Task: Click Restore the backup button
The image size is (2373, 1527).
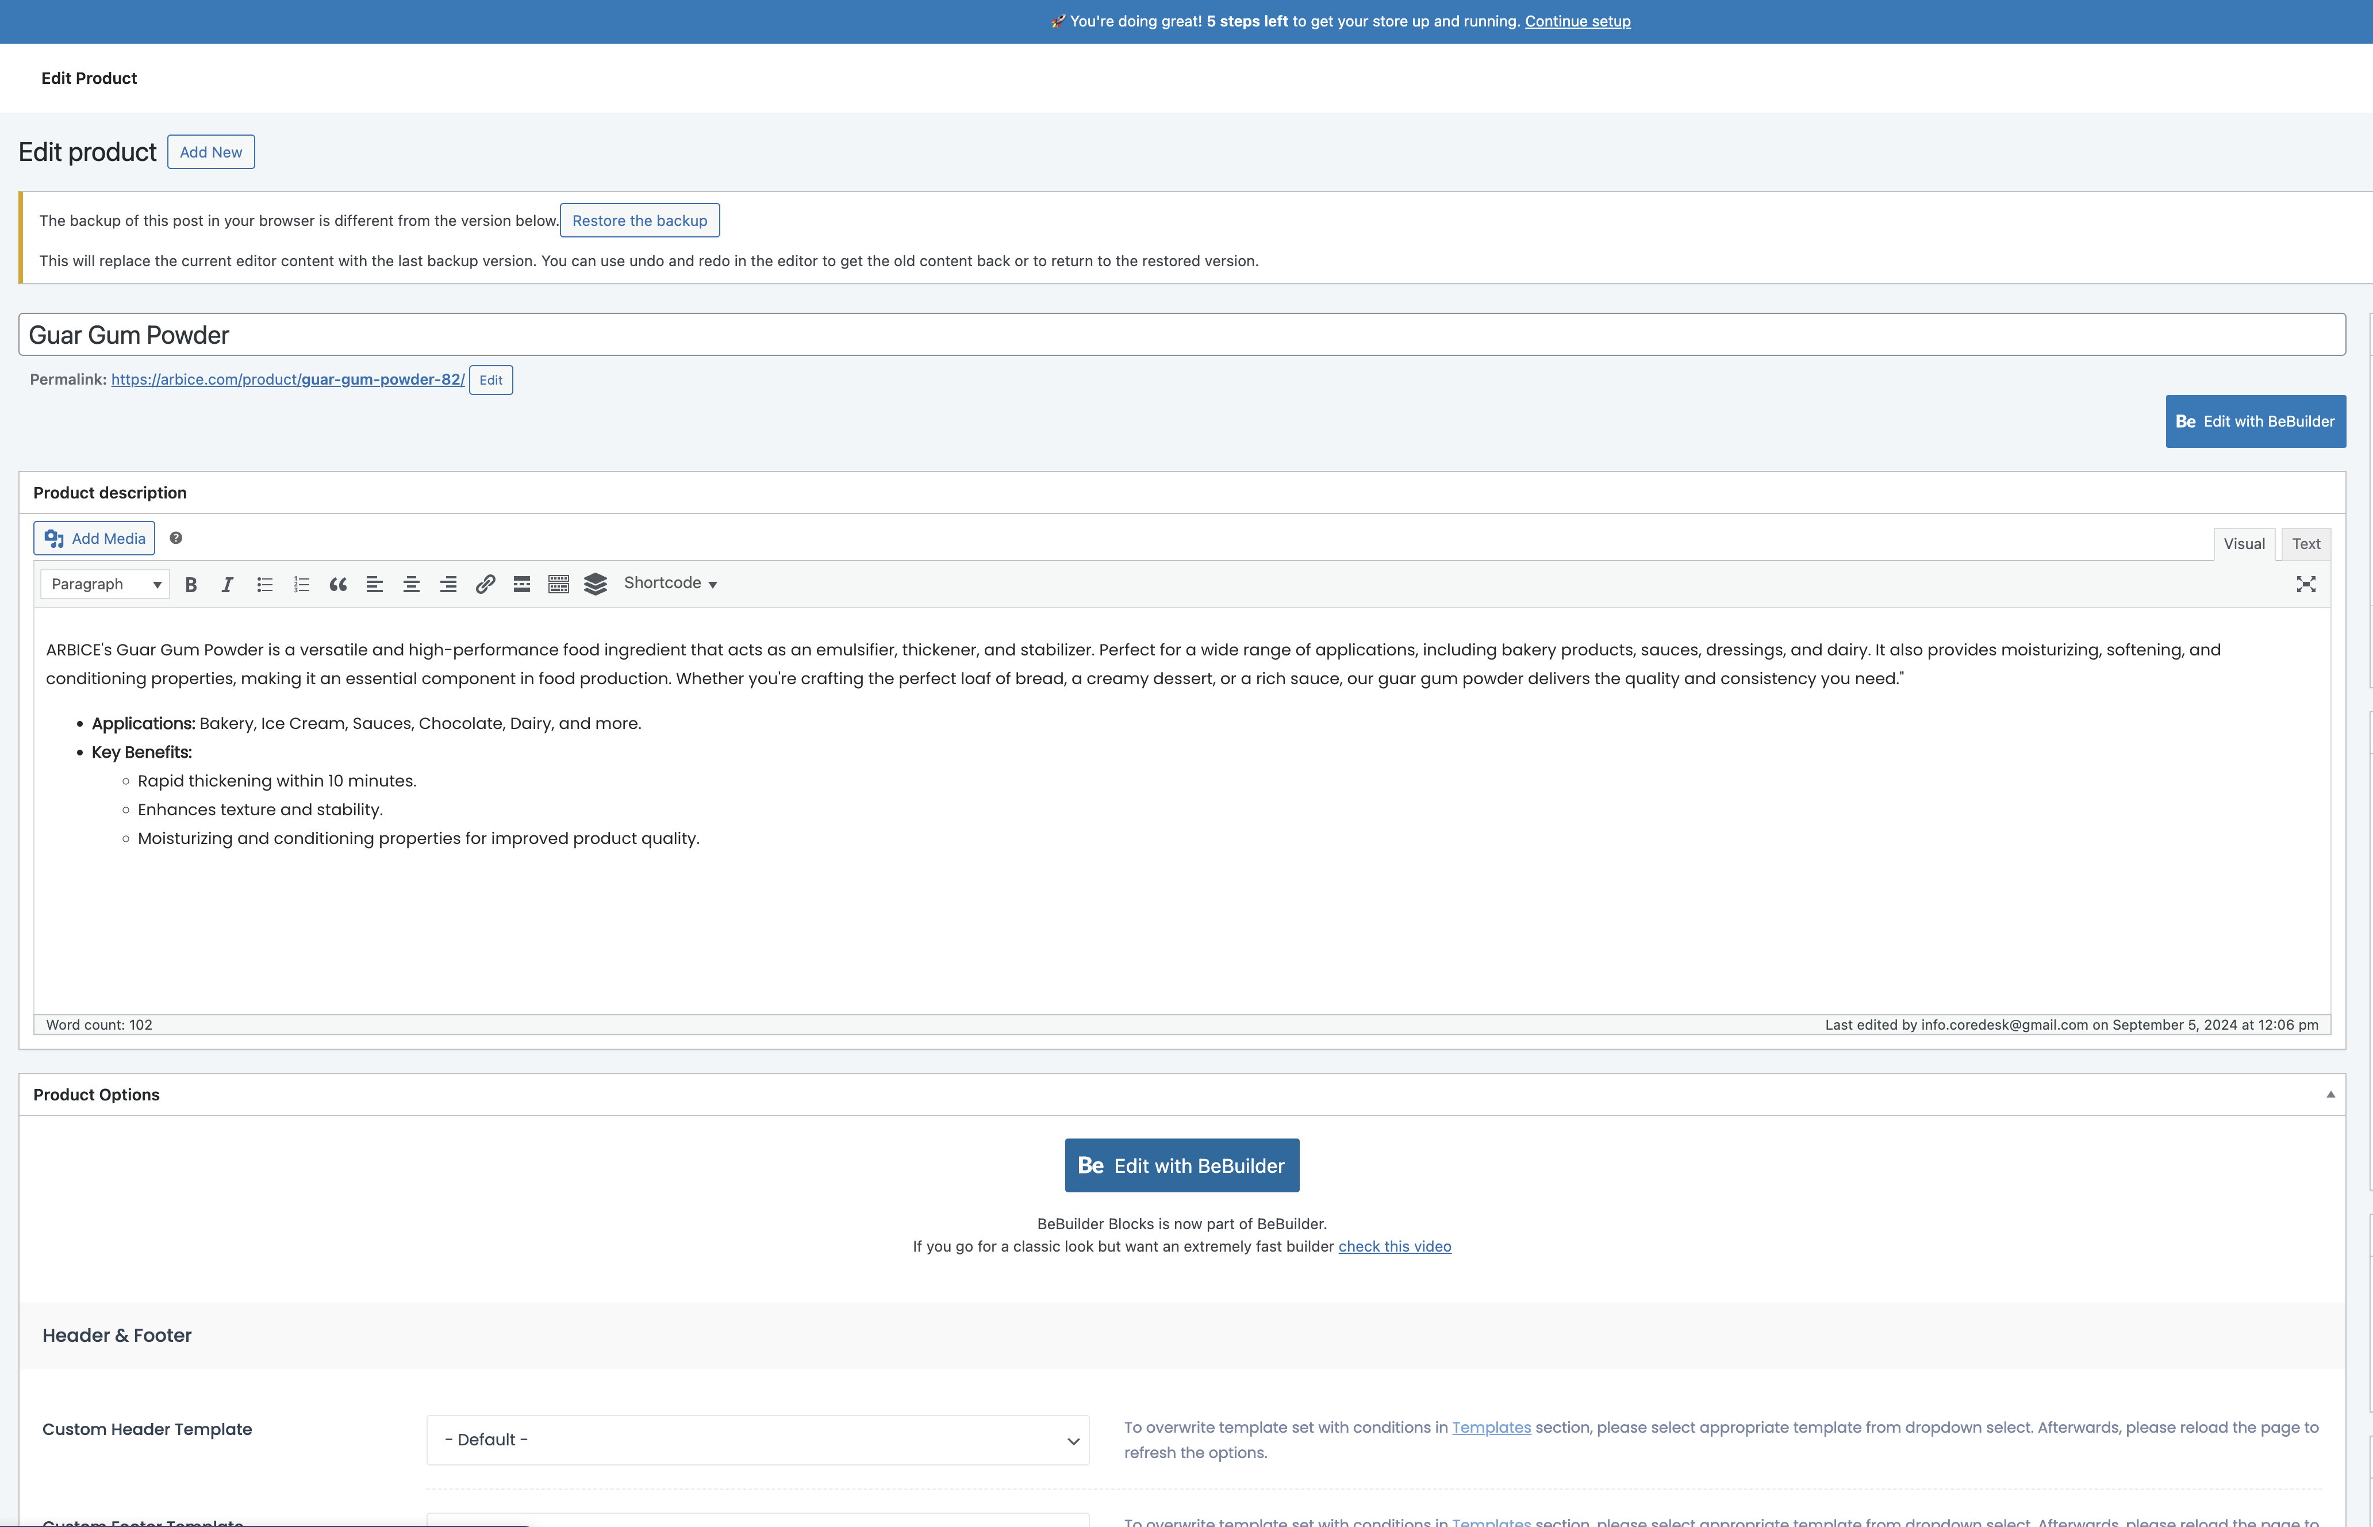Action: [x=639, y=220]
